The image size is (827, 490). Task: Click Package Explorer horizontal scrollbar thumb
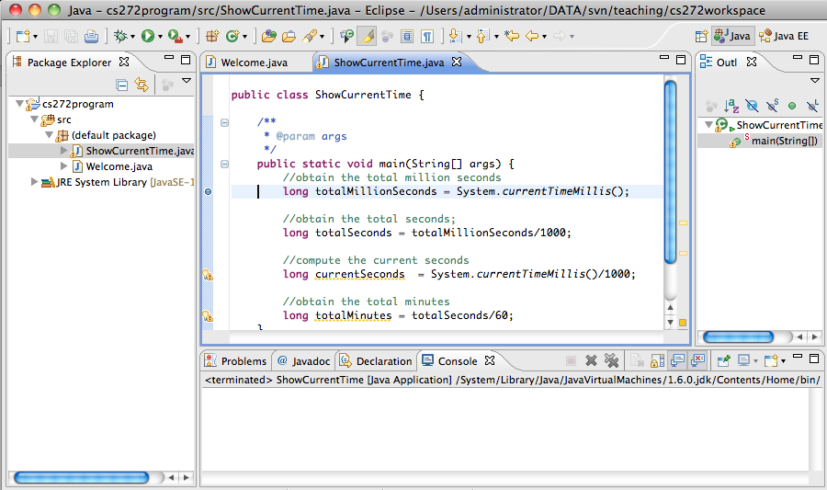pyautogui.click(x=81, y=477)
